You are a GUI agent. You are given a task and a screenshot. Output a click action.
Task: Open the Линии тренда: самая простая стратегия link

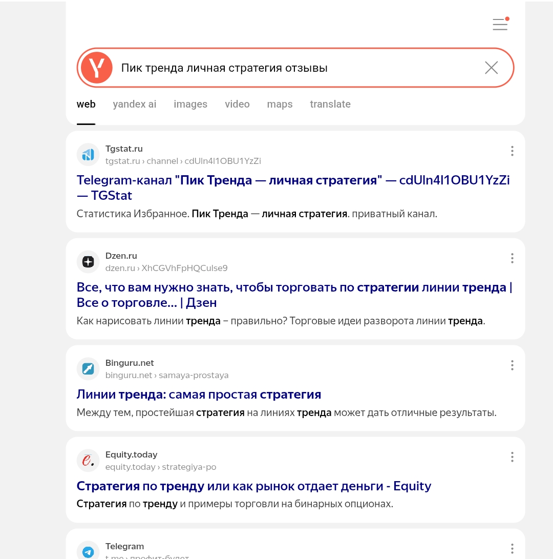pyautogui.click(x=199, y=394)
